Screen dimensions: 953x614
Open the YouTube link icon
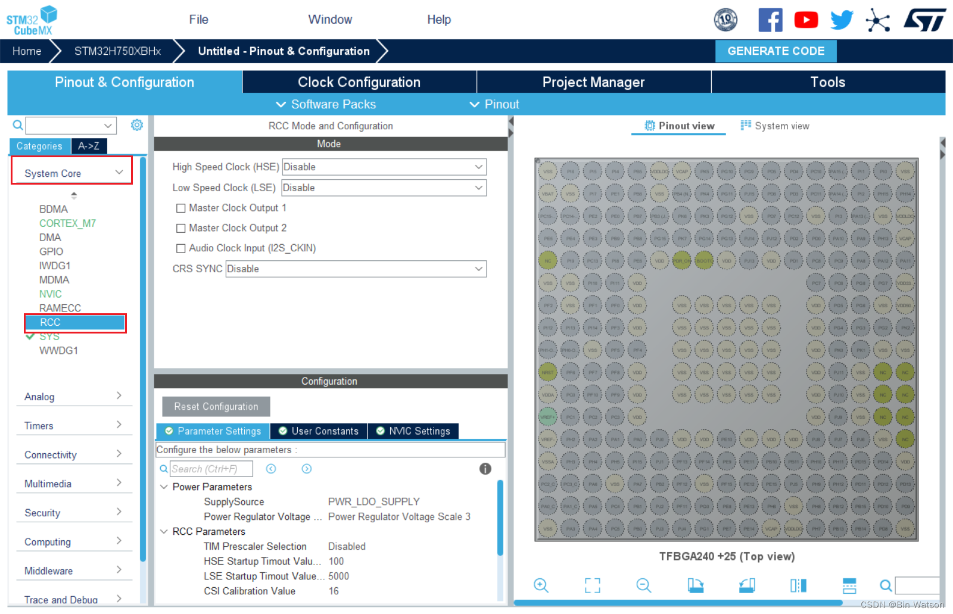click(x=806, y=20)
